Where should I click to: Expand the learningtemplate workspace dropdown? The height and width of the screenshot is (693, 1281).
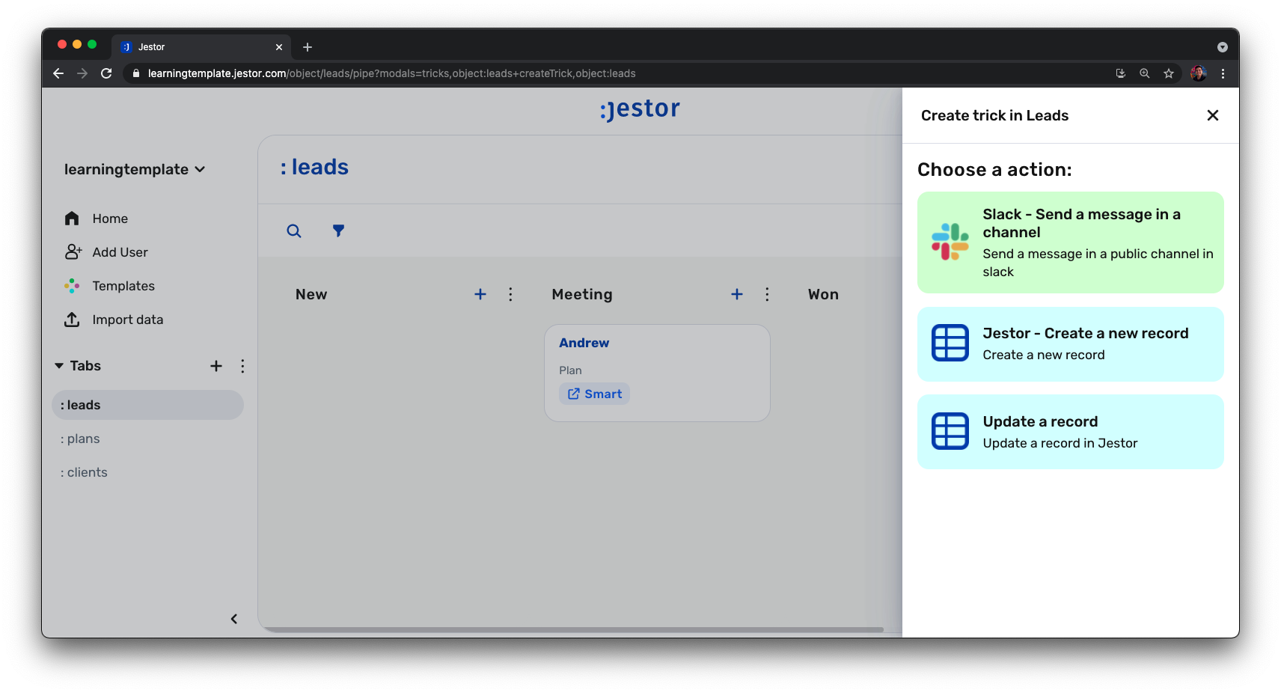click(135, 169)
